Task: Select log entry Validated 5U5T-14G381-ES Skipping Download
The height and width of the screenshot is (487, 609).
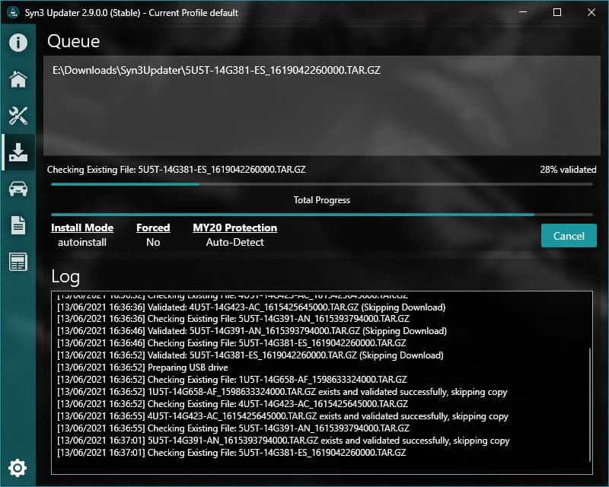Action: pyautogui.click(x=250, y=355)
